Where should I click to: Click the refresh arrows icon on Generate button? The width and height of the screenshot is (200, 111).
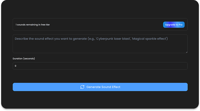pyautogui.click(x=82, y=87)
